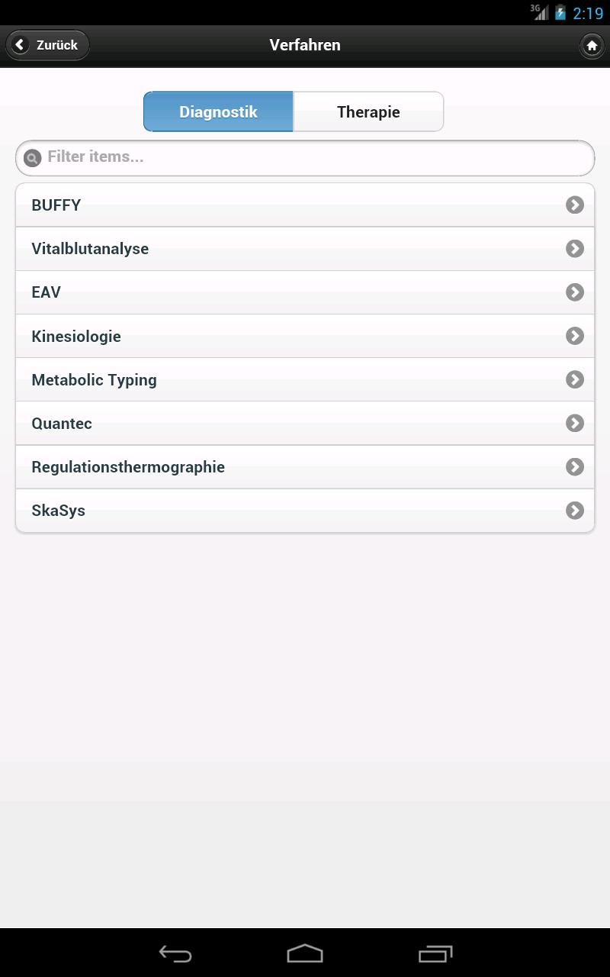
Task: Select the Diagnostik tab
Action: coord(218,111)
